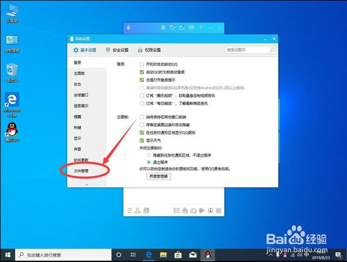Click QQ penguin logo in main panel top bar
The height and width of the screenshot is (262, 347).
(x=128, y=28)
